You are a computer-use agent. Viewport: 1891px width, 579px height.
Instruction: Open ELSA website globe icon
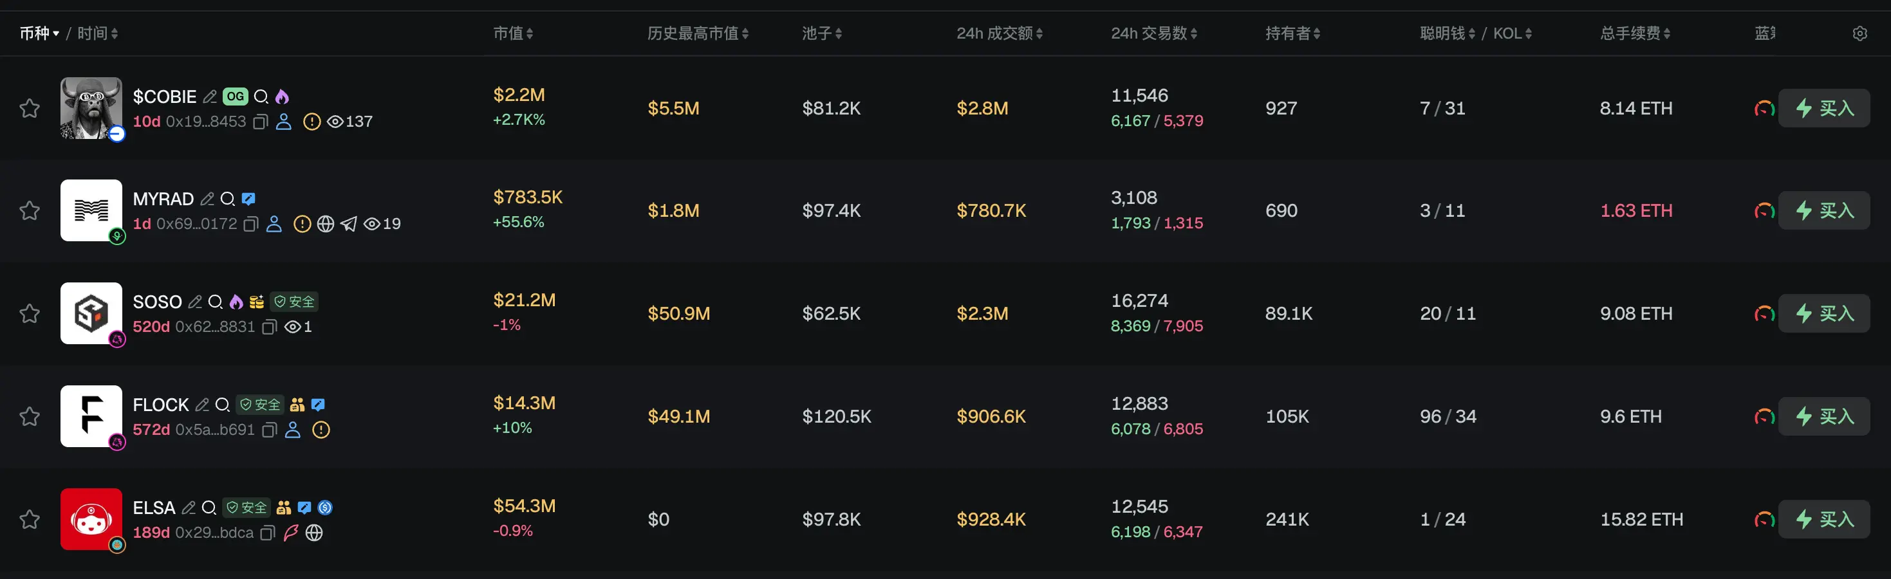[x=314, y=533]
